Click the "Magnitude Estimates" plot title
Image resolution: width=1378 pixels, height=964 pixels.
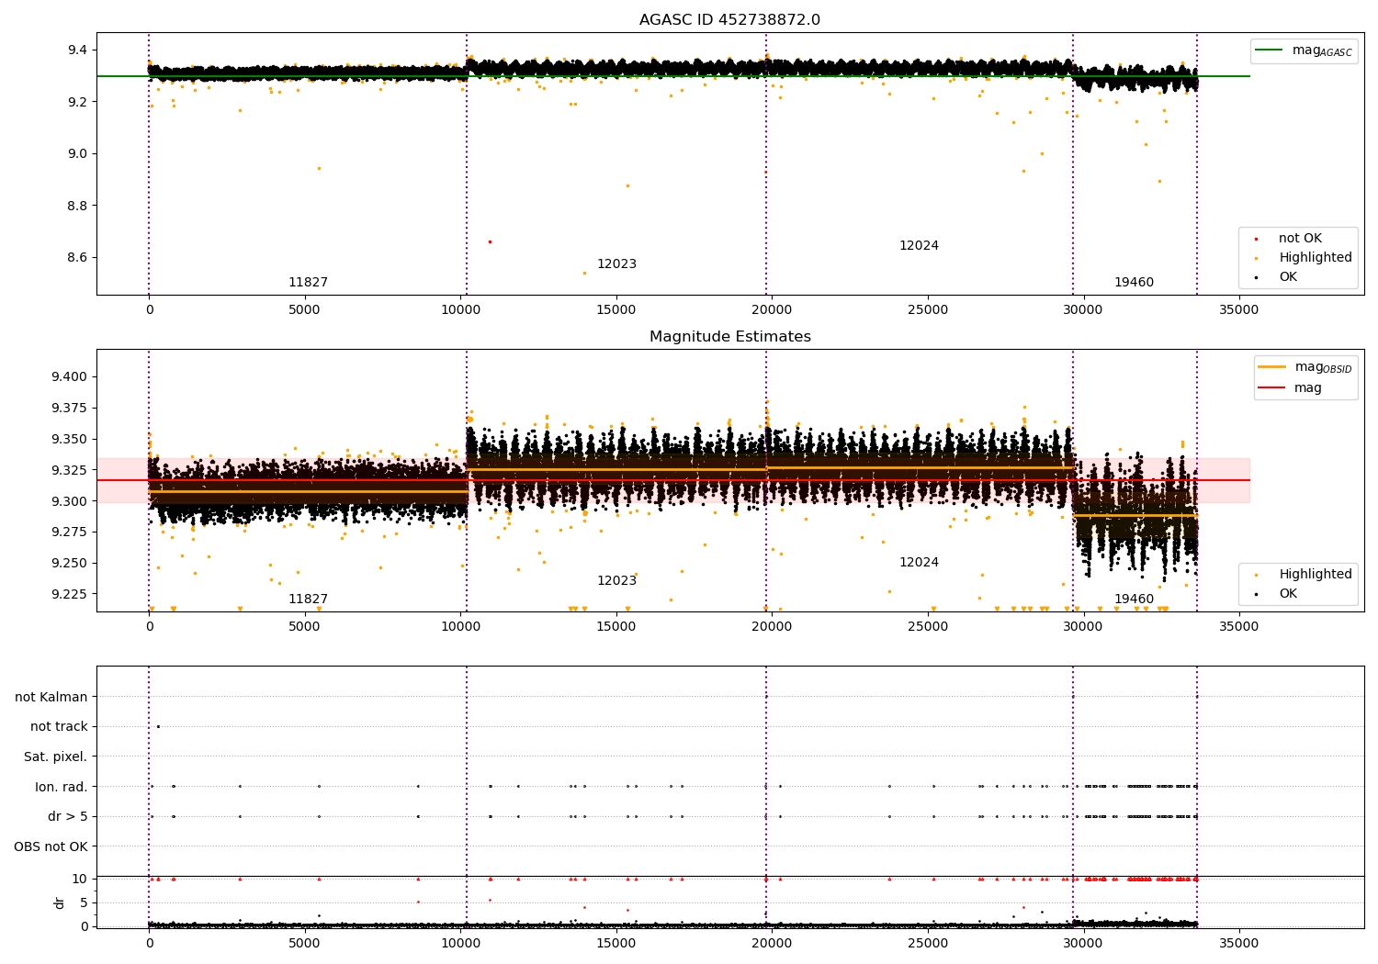point(729,337)
